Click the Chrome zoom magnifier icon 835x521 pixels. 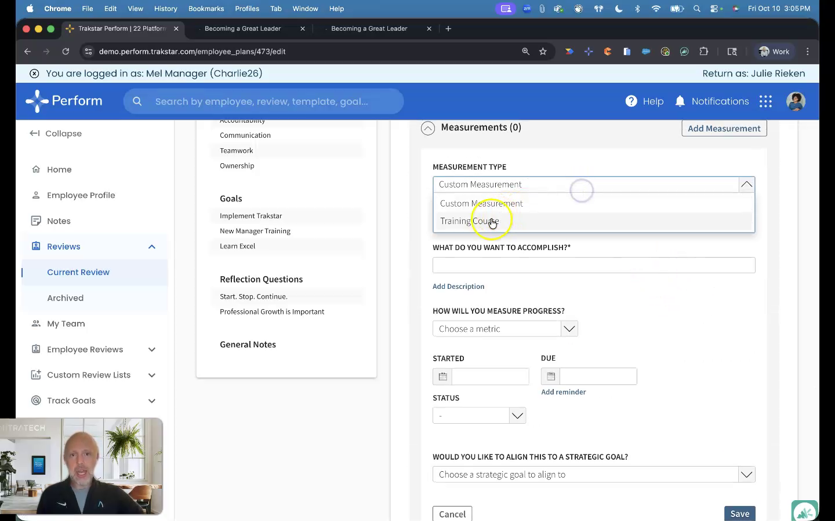pos(525,52)
